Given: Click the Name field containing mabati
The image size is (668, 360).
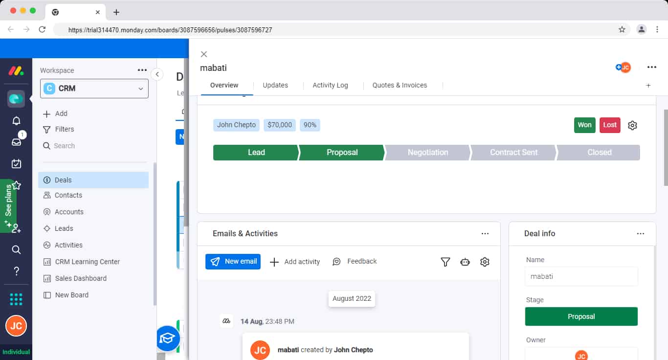Looking at the screenshot, I should pos(581,276).
